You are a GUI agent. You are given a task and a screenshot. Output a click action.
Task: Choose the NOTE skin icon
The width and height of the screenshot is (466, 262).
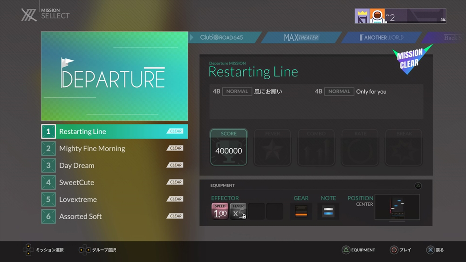(x=328, y=211)
